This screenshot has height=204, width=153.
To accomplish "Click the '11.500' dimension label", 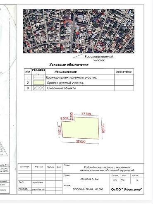I will tap(60, 130).
